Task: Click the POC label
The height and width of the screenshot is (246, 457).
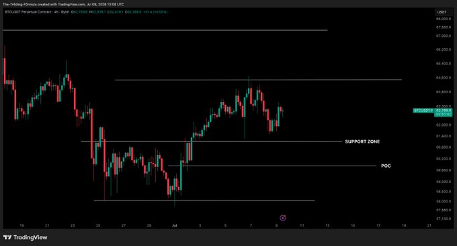Action: (386, 166)
